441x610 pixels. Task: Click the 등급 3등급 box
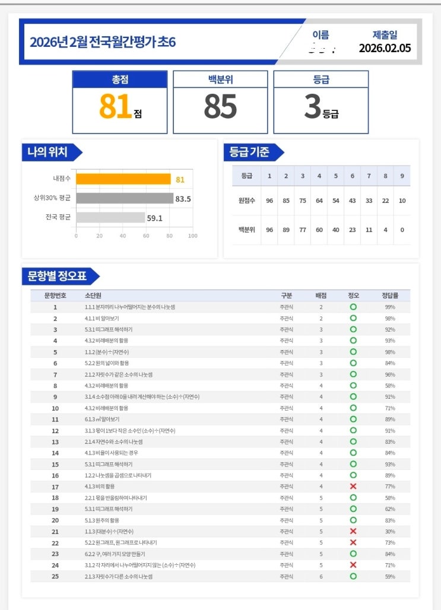click(321, 102)
